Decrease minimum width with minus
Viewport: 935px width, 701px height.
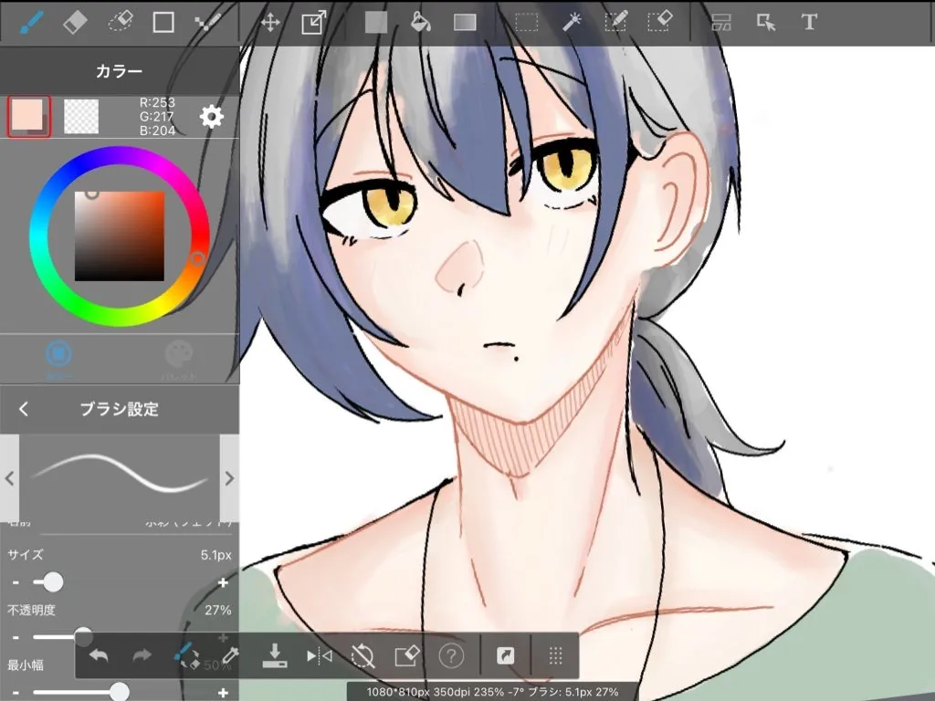pos(16,693)
